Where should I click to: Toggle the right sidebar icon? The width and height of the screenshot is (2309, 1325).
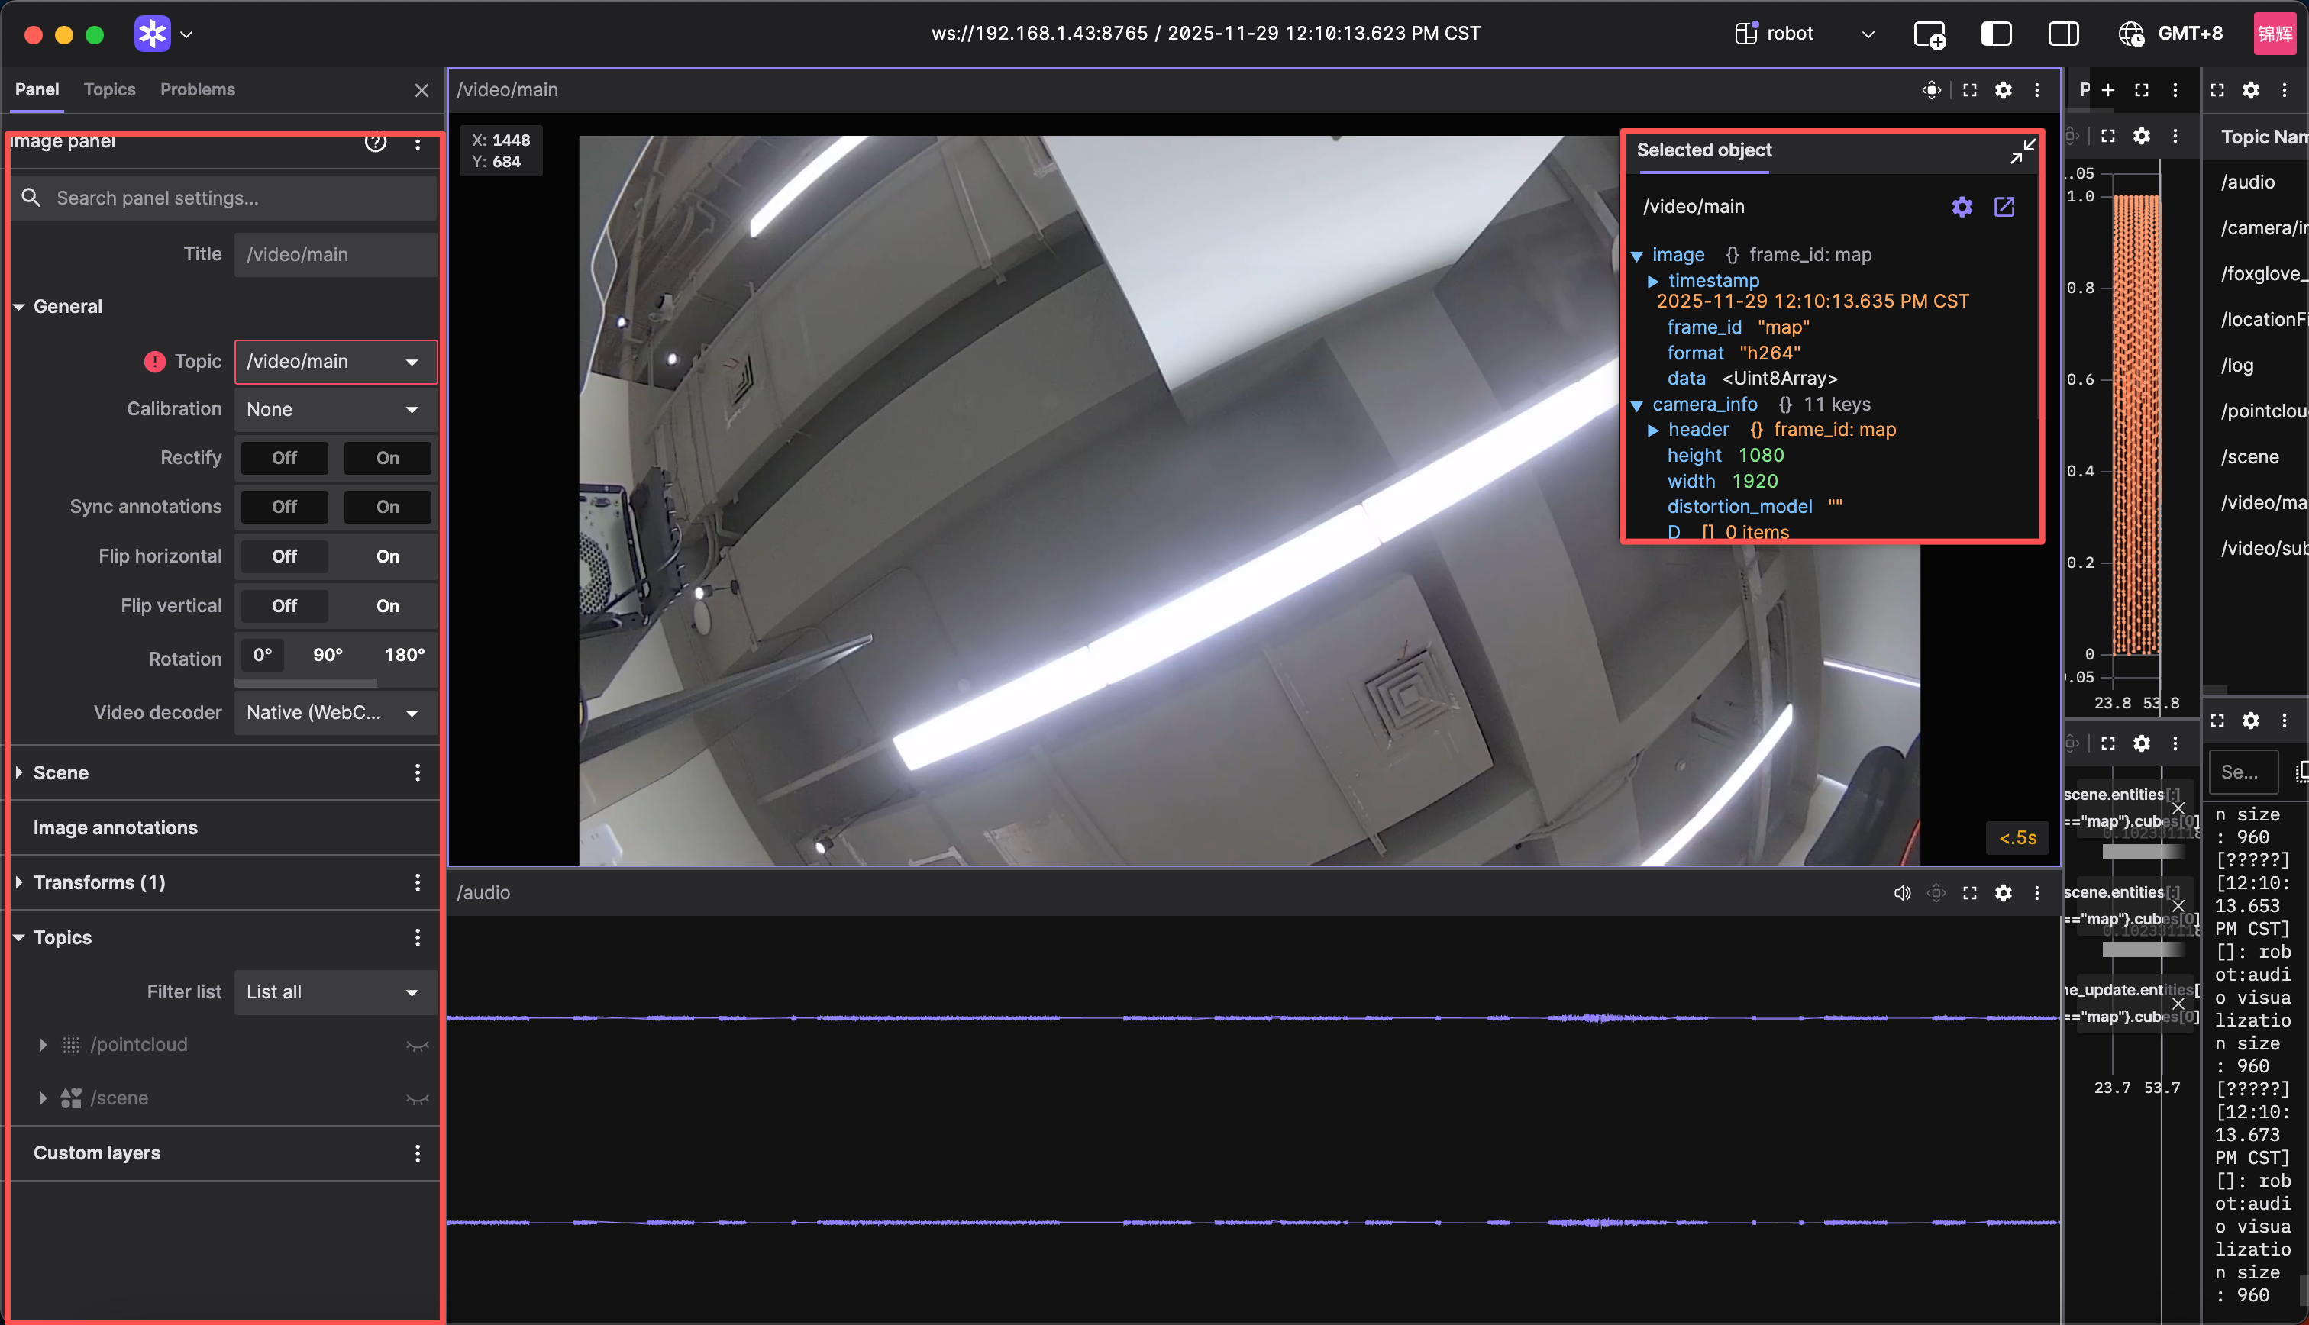tap(2062, 34)
